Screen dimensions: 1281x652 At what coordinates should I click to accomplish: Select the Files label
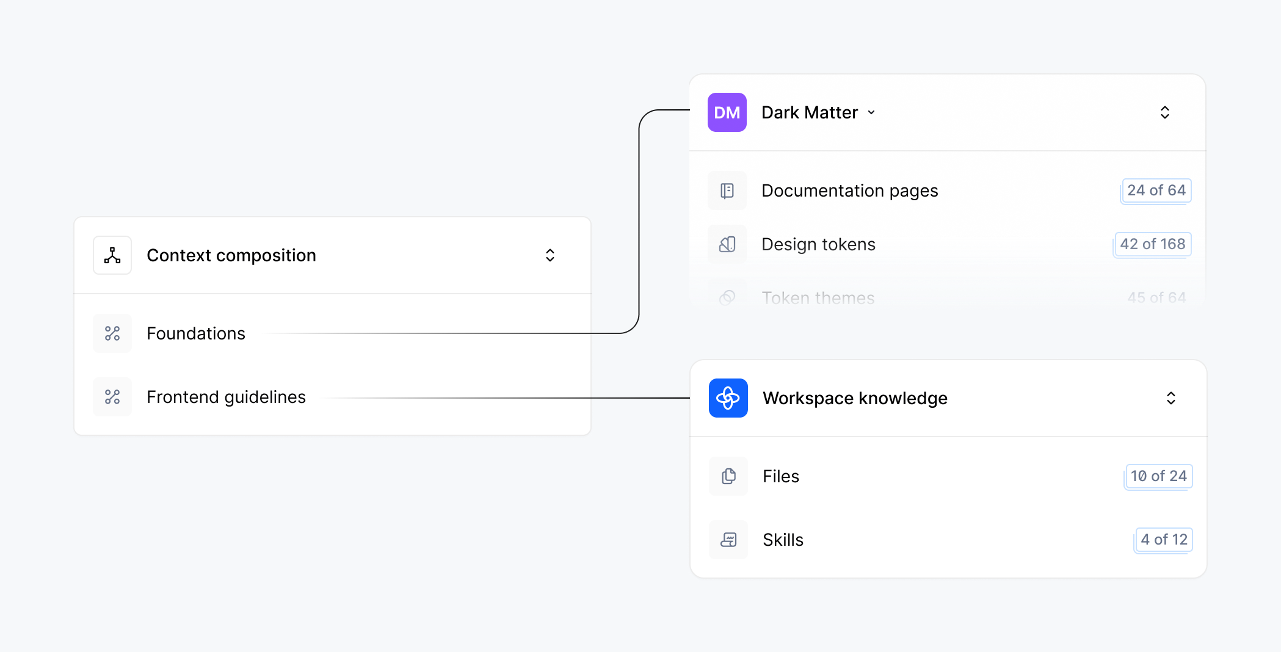(781, 476)
